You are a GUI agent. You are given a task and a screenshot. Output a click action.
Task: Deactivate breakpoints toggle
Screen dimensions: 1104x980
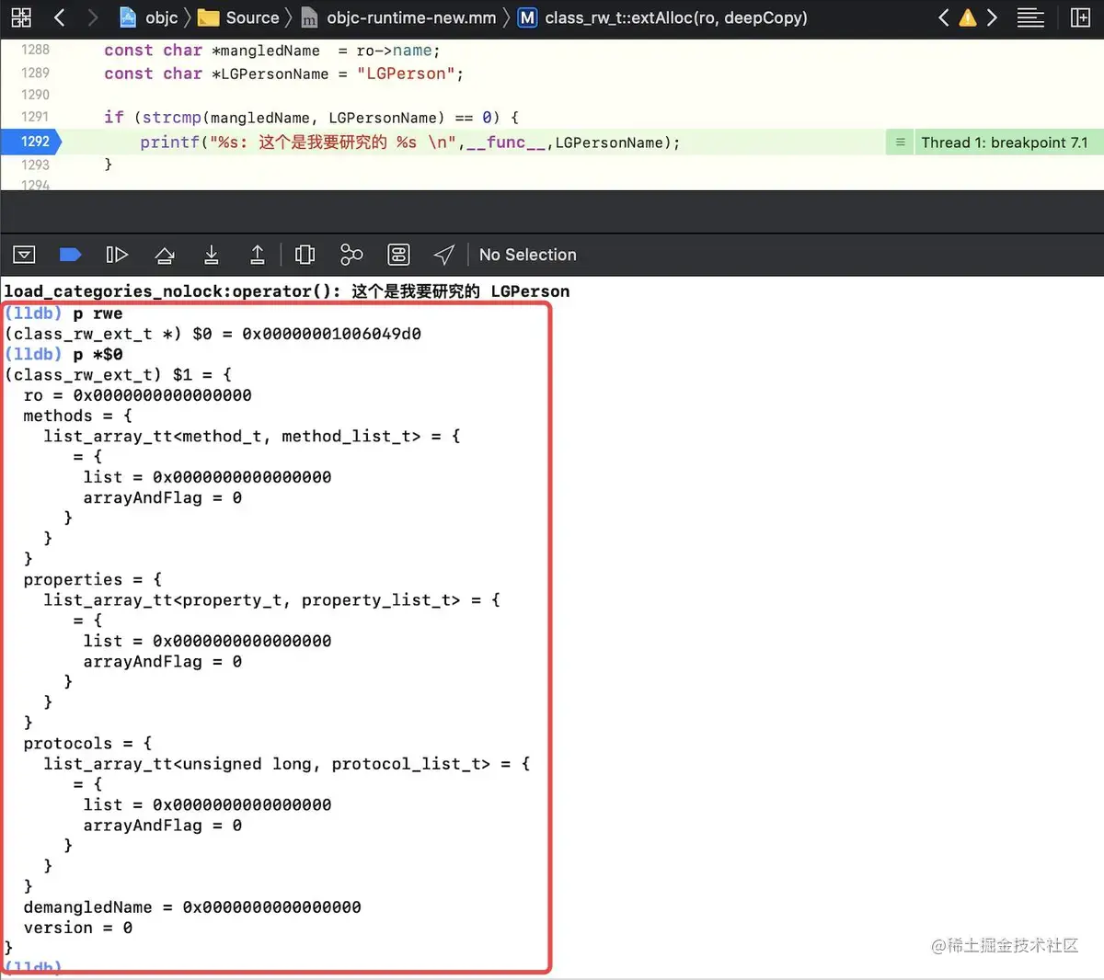point(70,255)
